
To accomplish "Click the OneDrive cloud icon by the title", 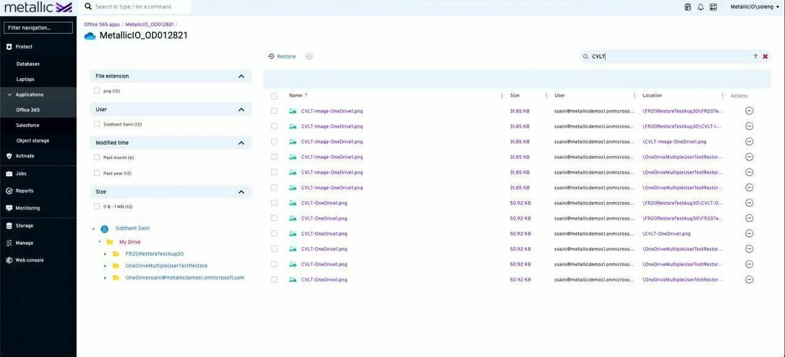I will point(90,36).
